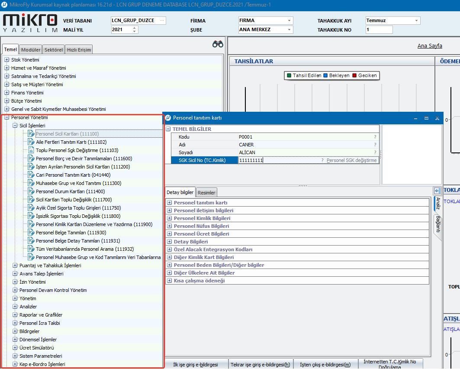Screen dimensions: 460x369
Task: Click the Toplu Personel Sgk Değiştirme report icon
Action: pyautogui.click(x=31, y=150)
